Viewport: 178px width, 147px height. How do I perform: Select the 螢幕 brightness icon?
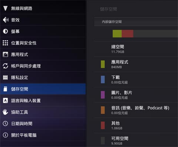[6, 31]
